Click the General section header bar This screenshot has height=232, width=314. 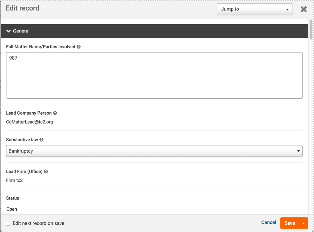click(154, 31)
